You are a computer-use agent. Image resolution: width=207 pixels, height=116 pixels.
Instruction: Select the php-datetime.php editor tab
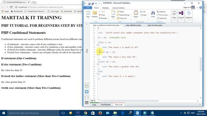(x=133, y=25)
